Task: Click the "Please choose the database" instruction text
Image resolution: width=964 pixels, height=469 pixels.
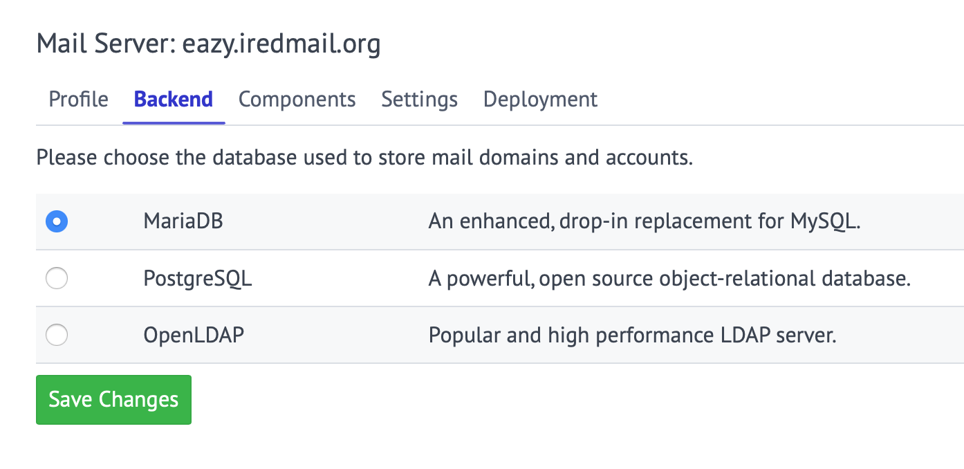Action: [364, 158]
